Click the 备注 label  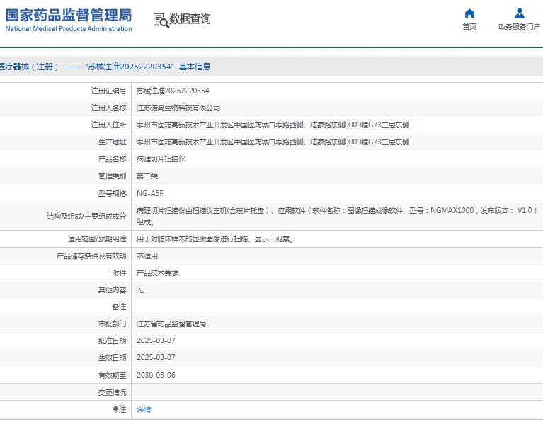[x=119, y=307]
